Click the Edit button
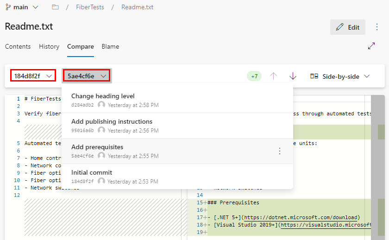 click(x=347, y=27)
